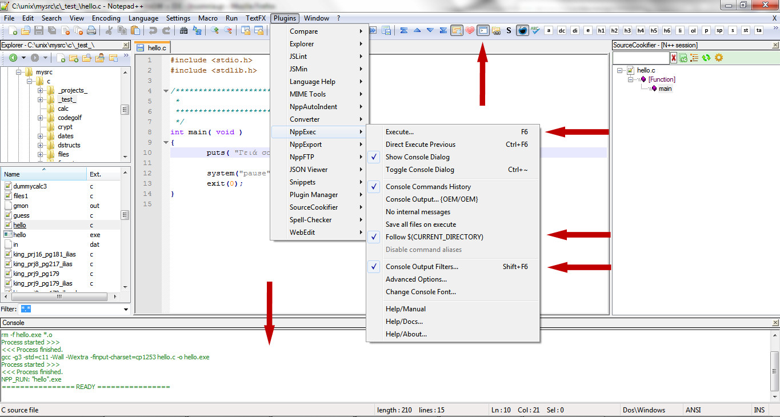Open the TextFX menu

click(256, 18)
